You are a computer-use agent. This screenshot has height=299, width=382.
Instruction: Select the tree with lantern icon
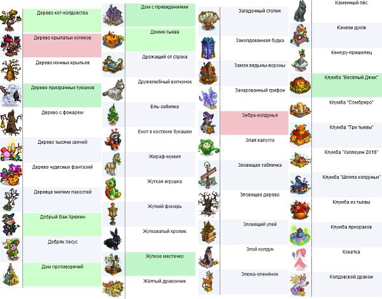pos(10,123)
